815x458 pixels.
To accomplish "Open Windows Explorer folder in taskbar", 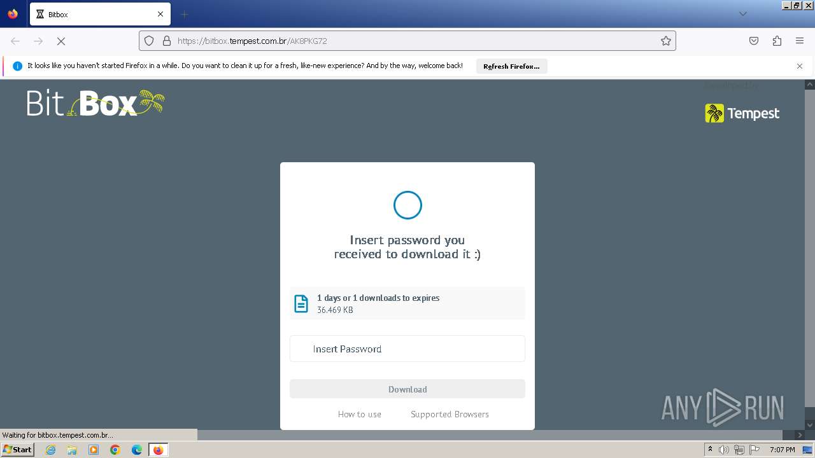I will tap(72, 450).
